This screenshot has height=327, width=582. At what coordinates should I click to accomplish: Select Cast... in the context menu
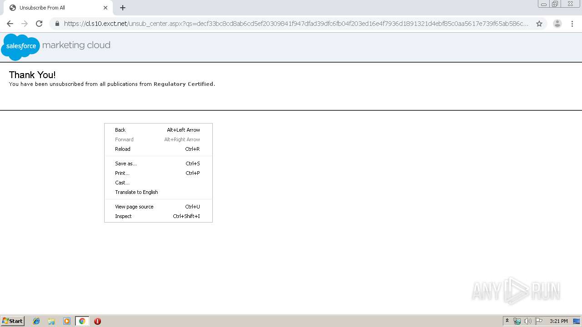tap(158, 183)
